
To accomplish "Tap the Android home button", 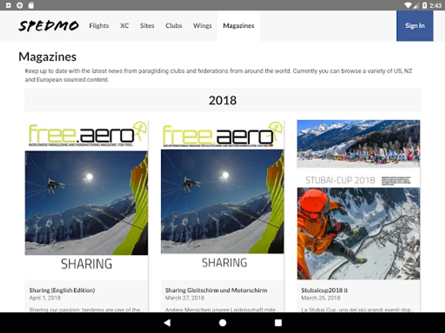I will 222,323.
